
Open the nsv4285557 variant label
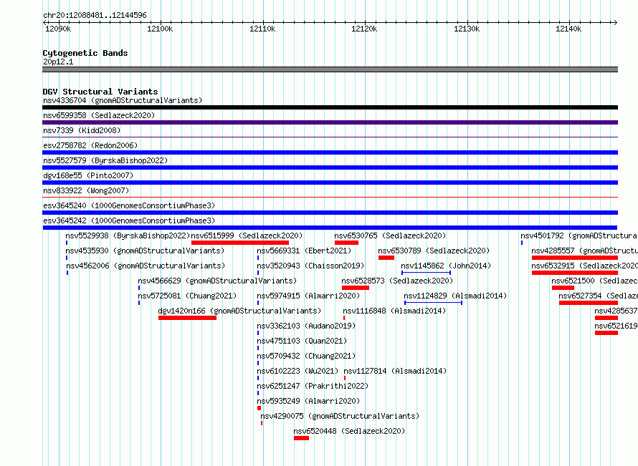click(x=584, y=251)
